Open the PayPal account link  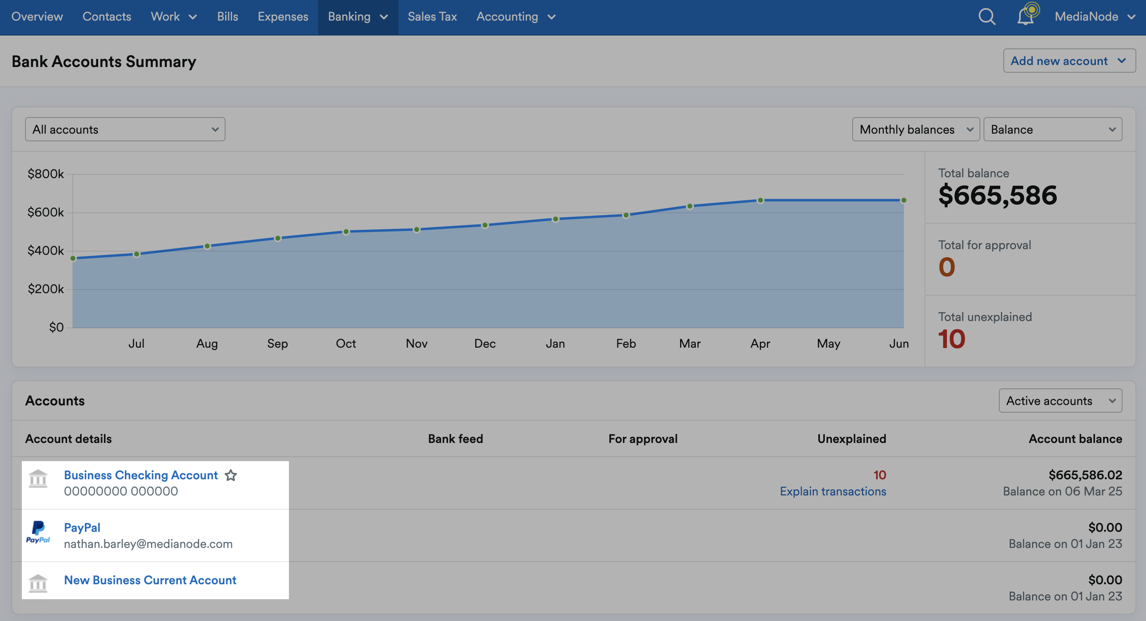click(x=82, y=528)
